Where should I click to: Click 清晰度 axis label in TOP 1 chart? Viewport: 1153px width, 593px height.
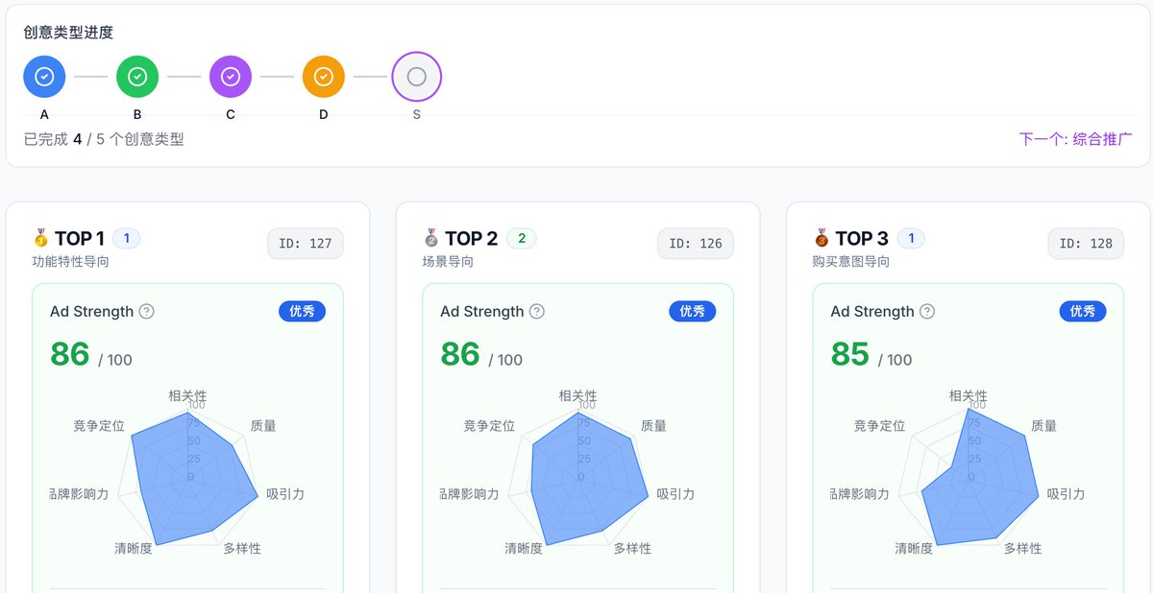click(133, 548)
